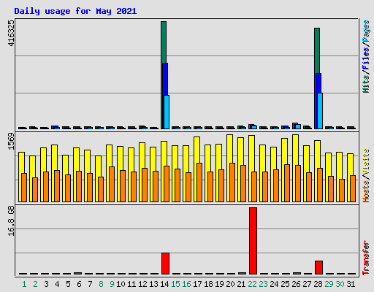374x292 pixels.
Task: Click day label 9
Action: [112, 284]
